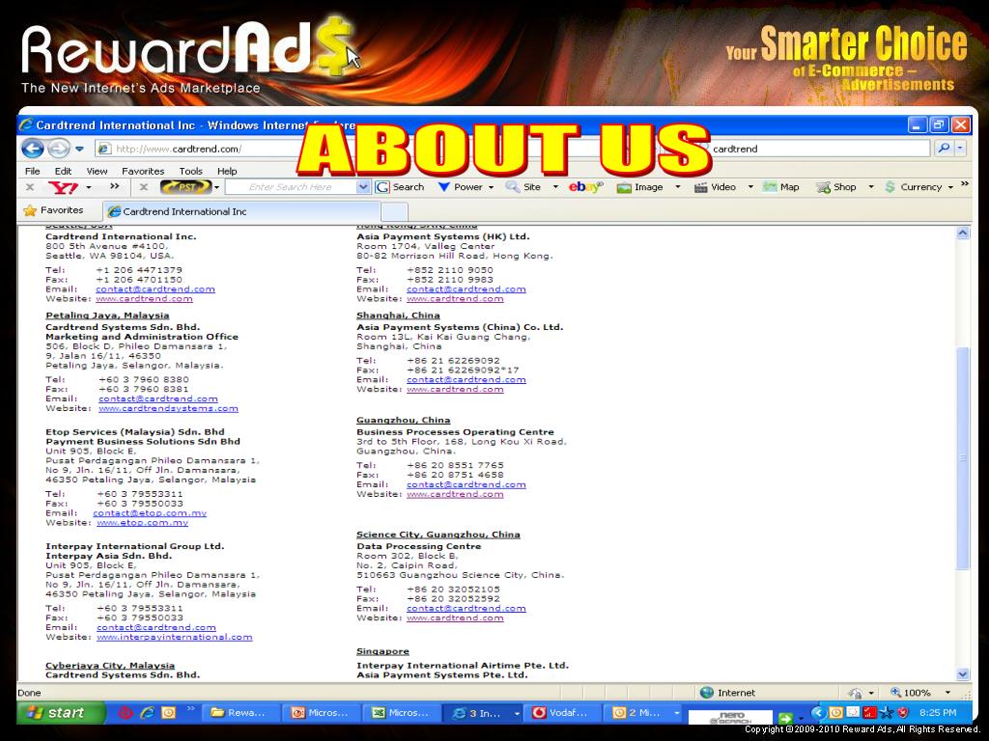
Task: Select the Cardtrend International Inc tab
Action: pos(241,211)
